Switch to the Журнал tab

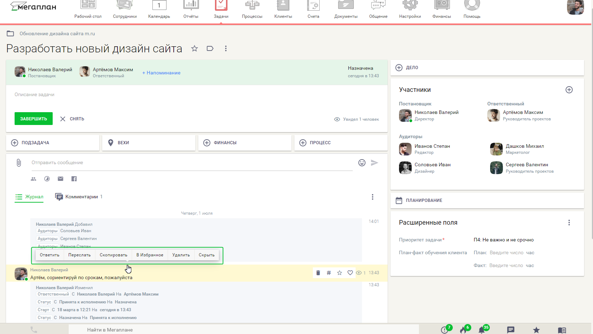coord(29,197)
